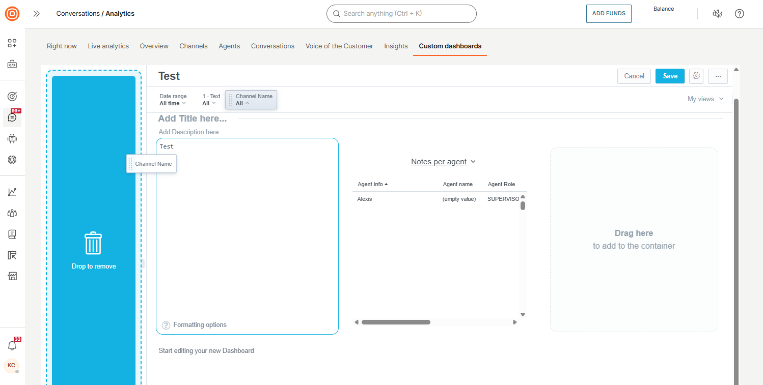Open Conversations from the left sidebar
This screenshot has height=385, width=763.
click(x=12, y=117)
